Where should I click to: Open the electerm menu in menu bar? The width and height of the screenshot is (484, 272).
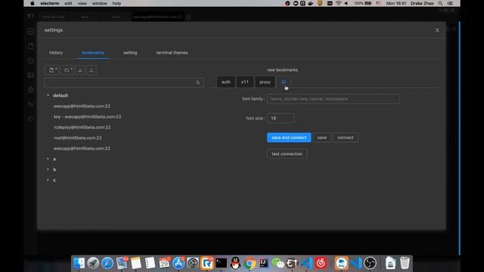pos(50,3)
